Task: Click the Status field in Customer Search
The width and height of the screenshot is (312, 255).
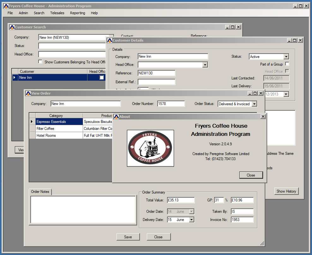Action: (72, 46)
